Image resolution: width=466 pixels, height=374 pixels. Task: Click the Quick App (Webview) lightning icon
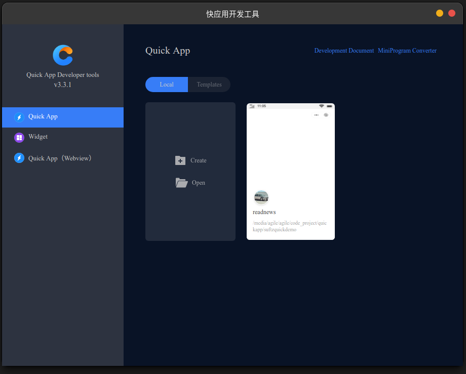click(x=19, y=158)
